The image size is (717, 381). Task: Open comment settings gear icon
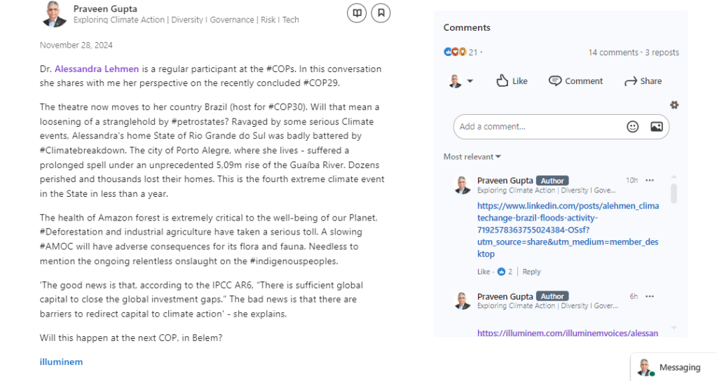tap(674, 105)
